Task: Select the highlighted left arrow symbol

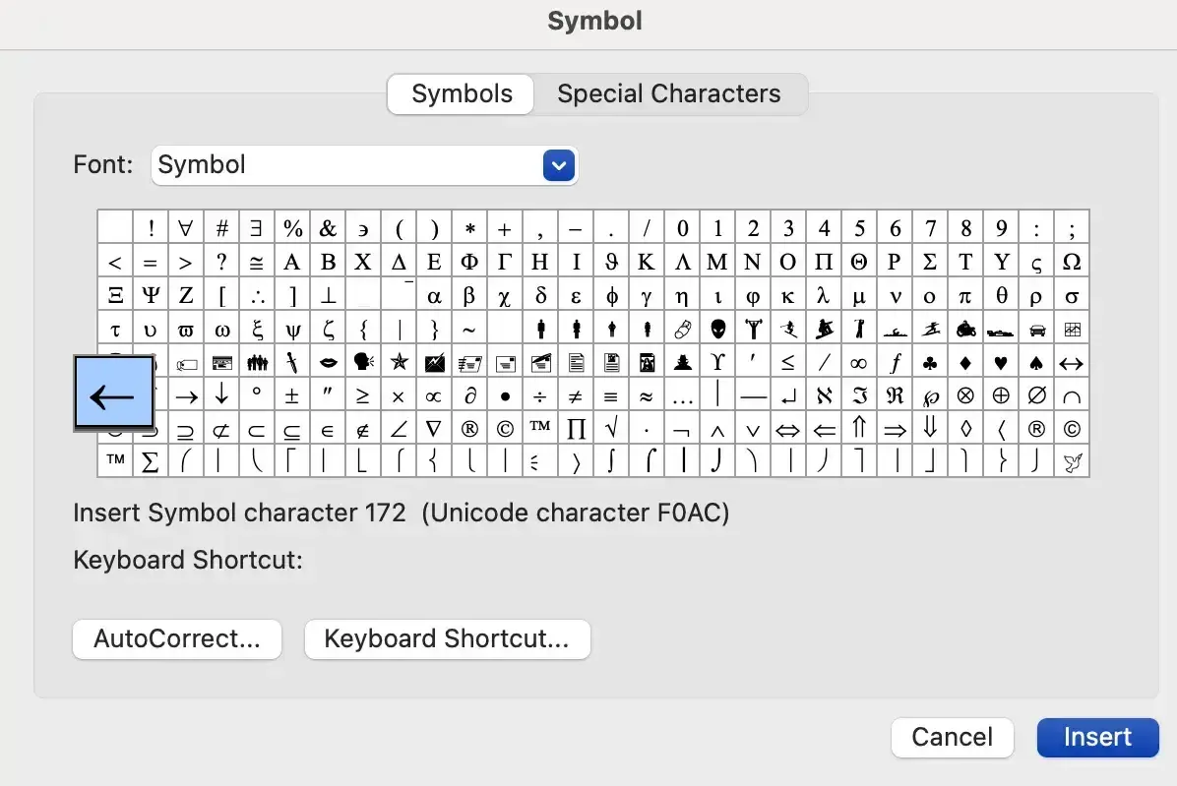Action: [x=113, y=394]
